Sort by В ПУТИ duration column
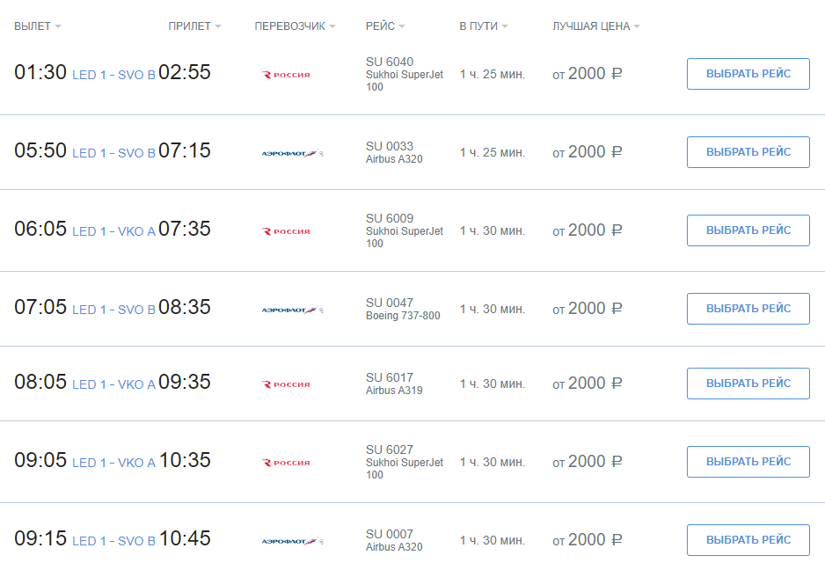This screenshot has height=570, width=825. [484, 26]
